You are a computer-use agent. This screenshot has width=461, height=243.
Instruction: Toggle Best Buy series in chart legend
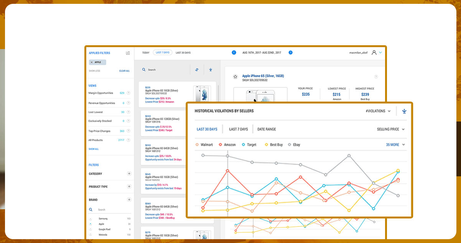[274, 144]
